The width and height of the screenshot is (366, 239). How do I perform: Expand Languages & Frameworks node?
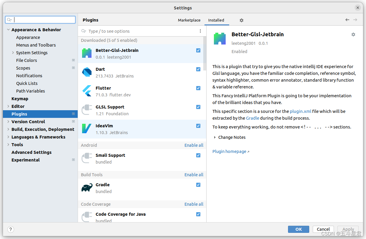click(x=8, y=137)
